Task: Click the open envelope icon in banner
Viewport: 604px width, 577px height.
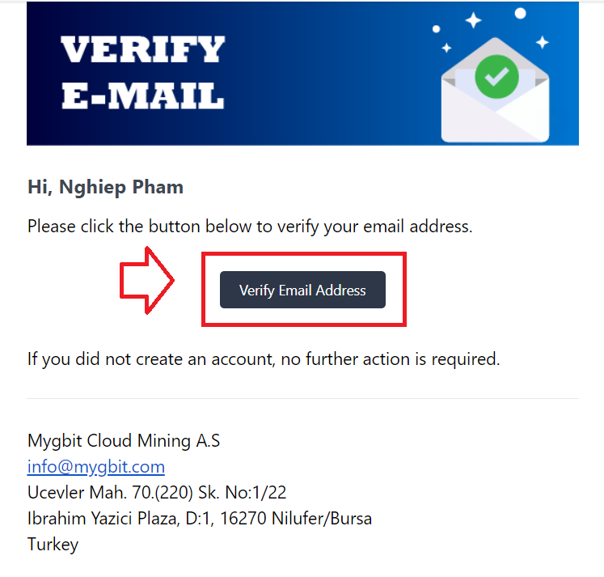Action: [495, 90]
